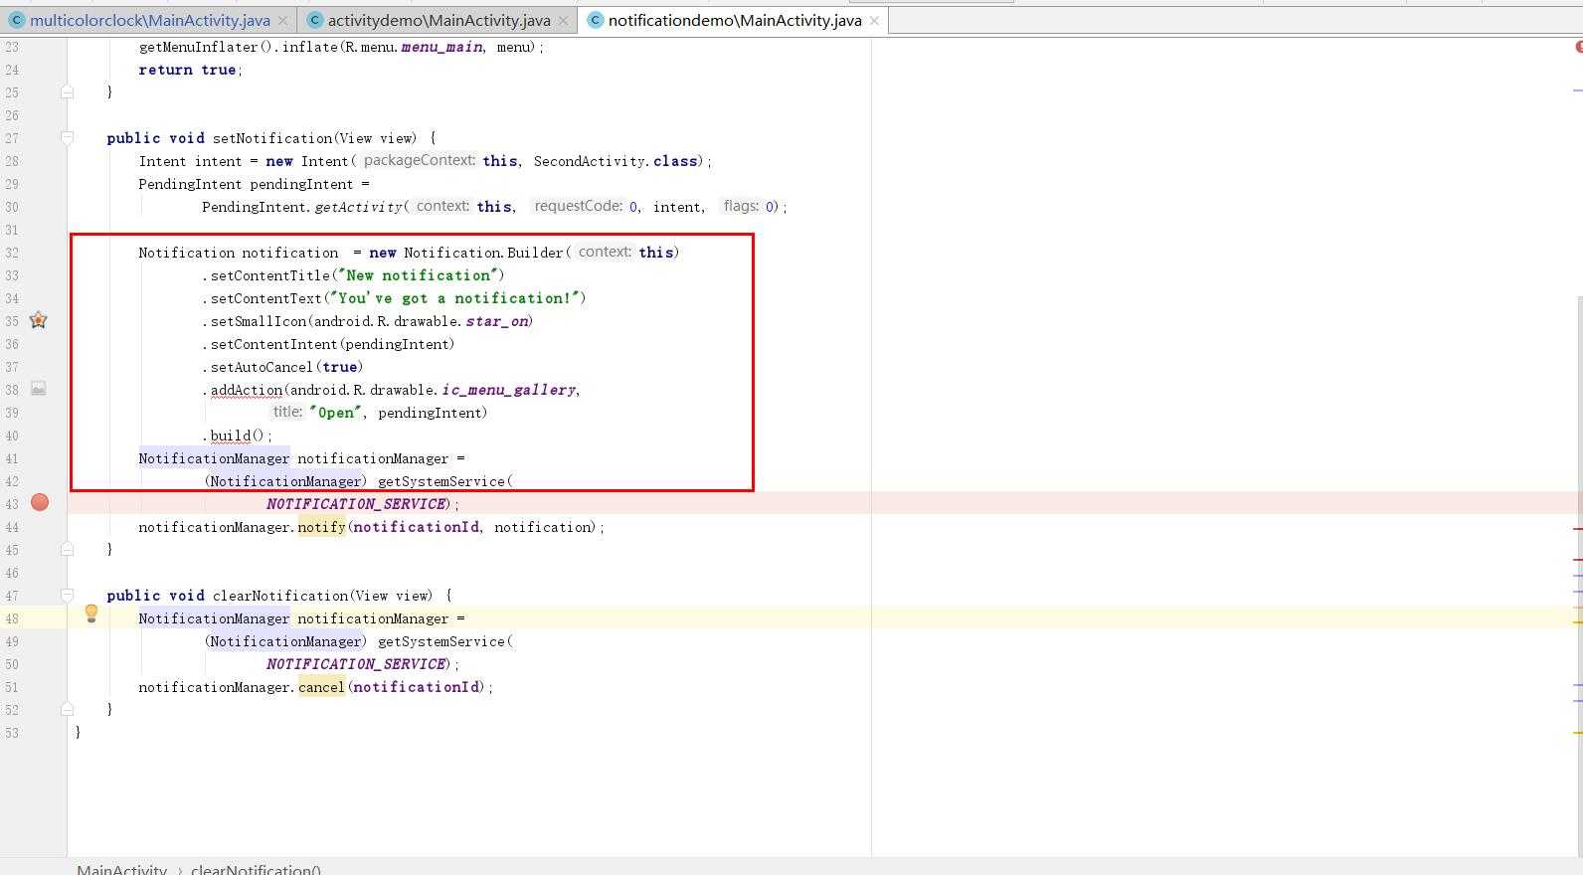The height and width of the screenshot is (875, 1583).
Task: Click notificationId argument on line 51
Action: [x=416, y=687]
